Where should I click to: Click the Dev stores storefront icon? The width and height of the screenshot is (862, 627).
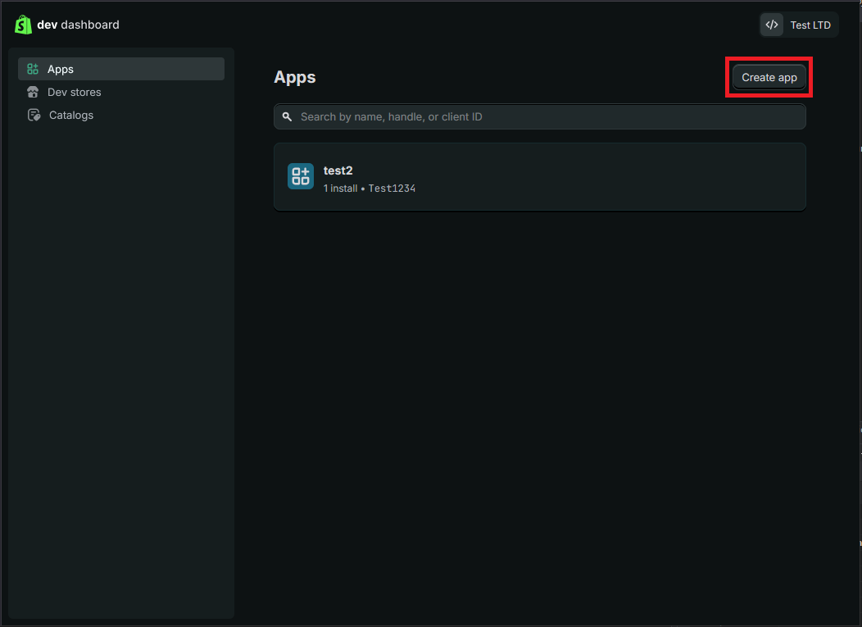point(33,93)
